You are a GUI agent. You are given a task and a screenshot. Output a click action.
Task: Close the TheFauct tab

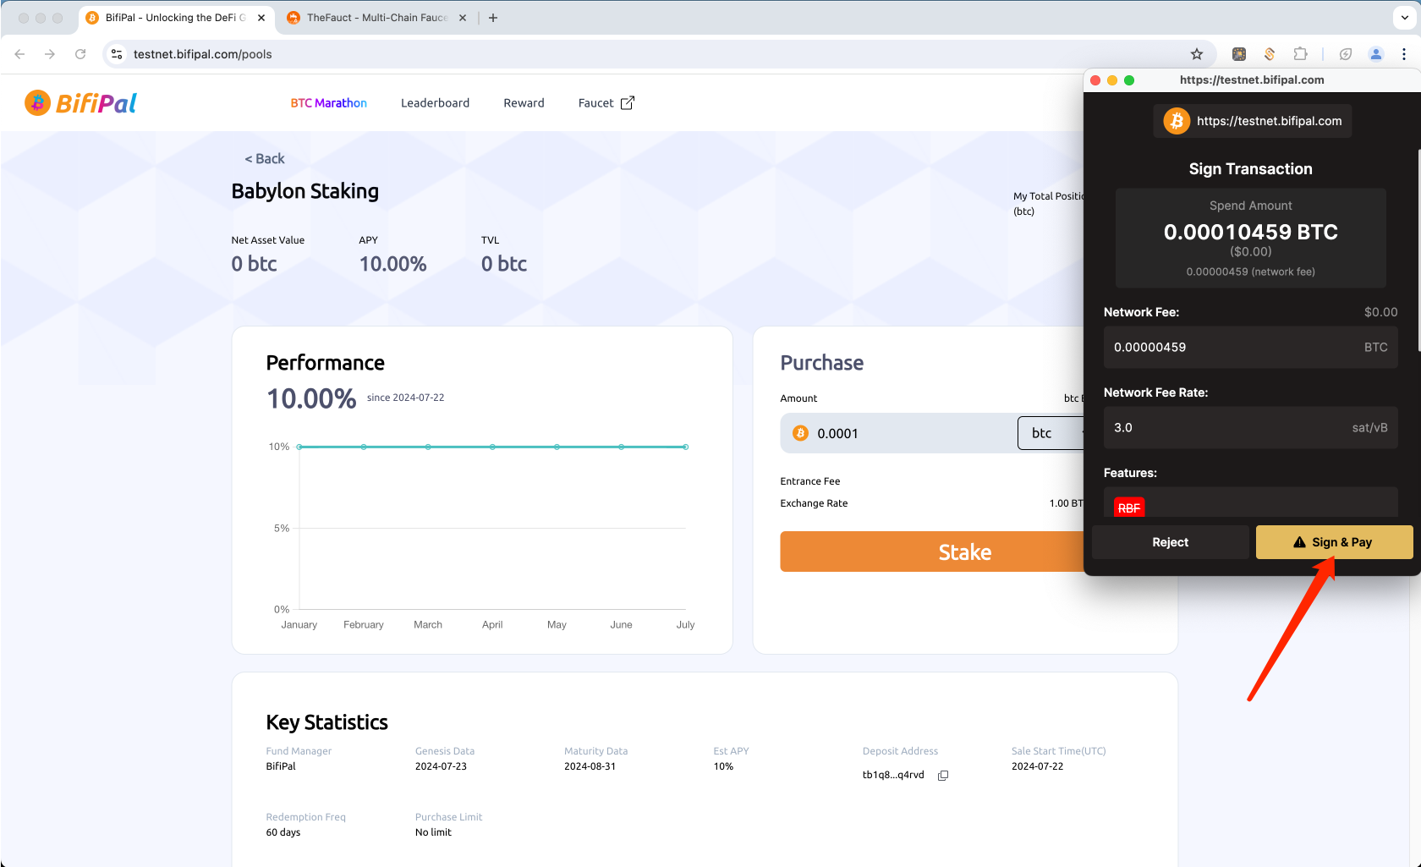point(463,18)
